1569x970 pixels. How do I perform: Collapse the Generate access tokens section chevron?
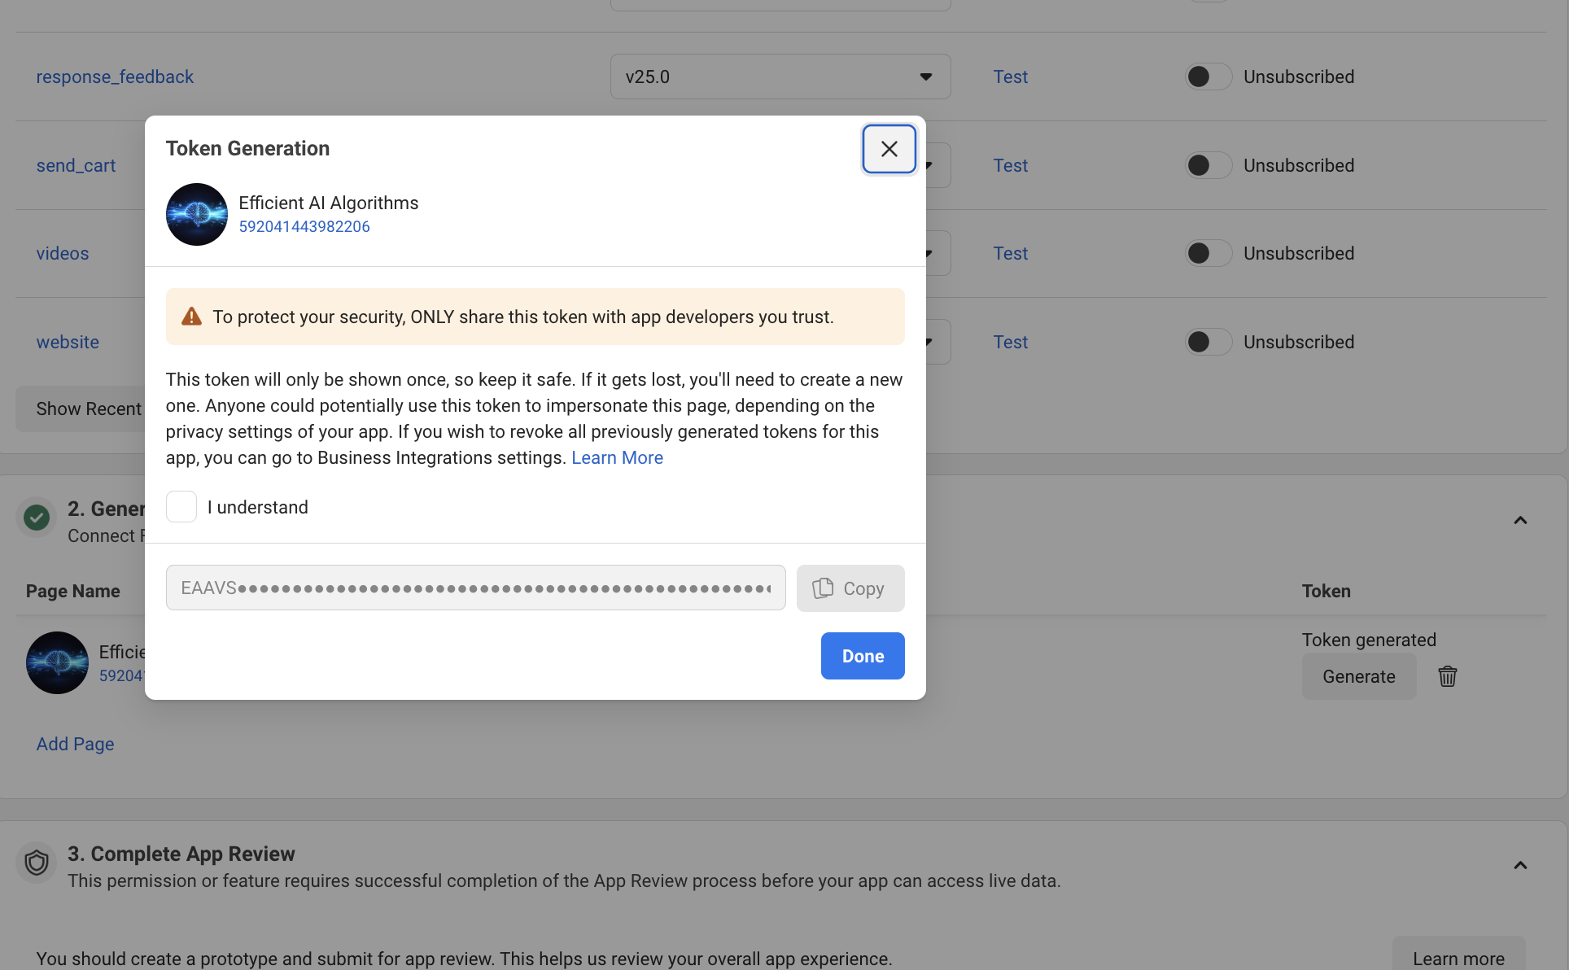[x=1520, y=521]
